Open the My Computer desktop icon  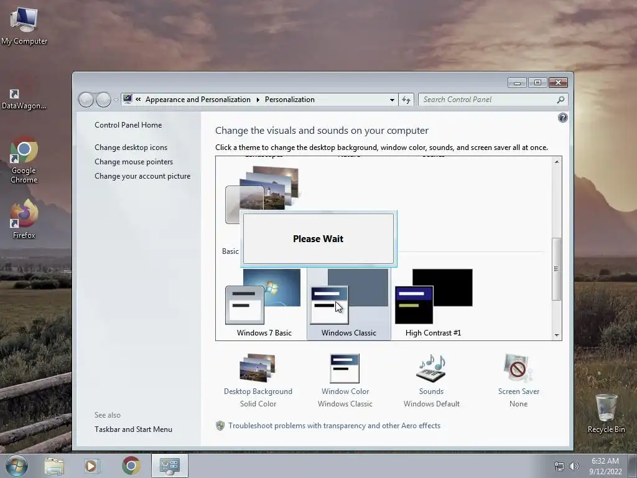point(24,26)
